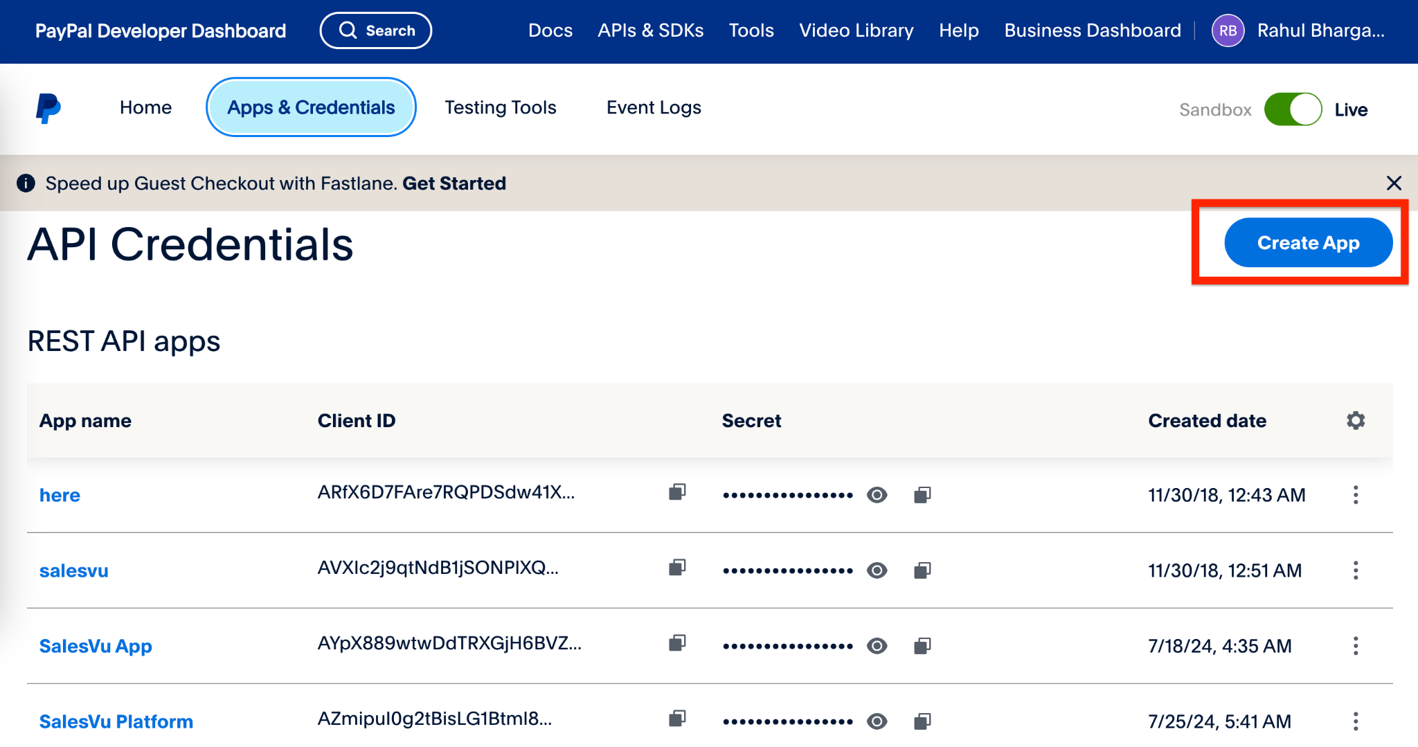This screenshot has width=1418, height=747.
Task: Go to Business Dashboard
Action: pos(1093,30)
